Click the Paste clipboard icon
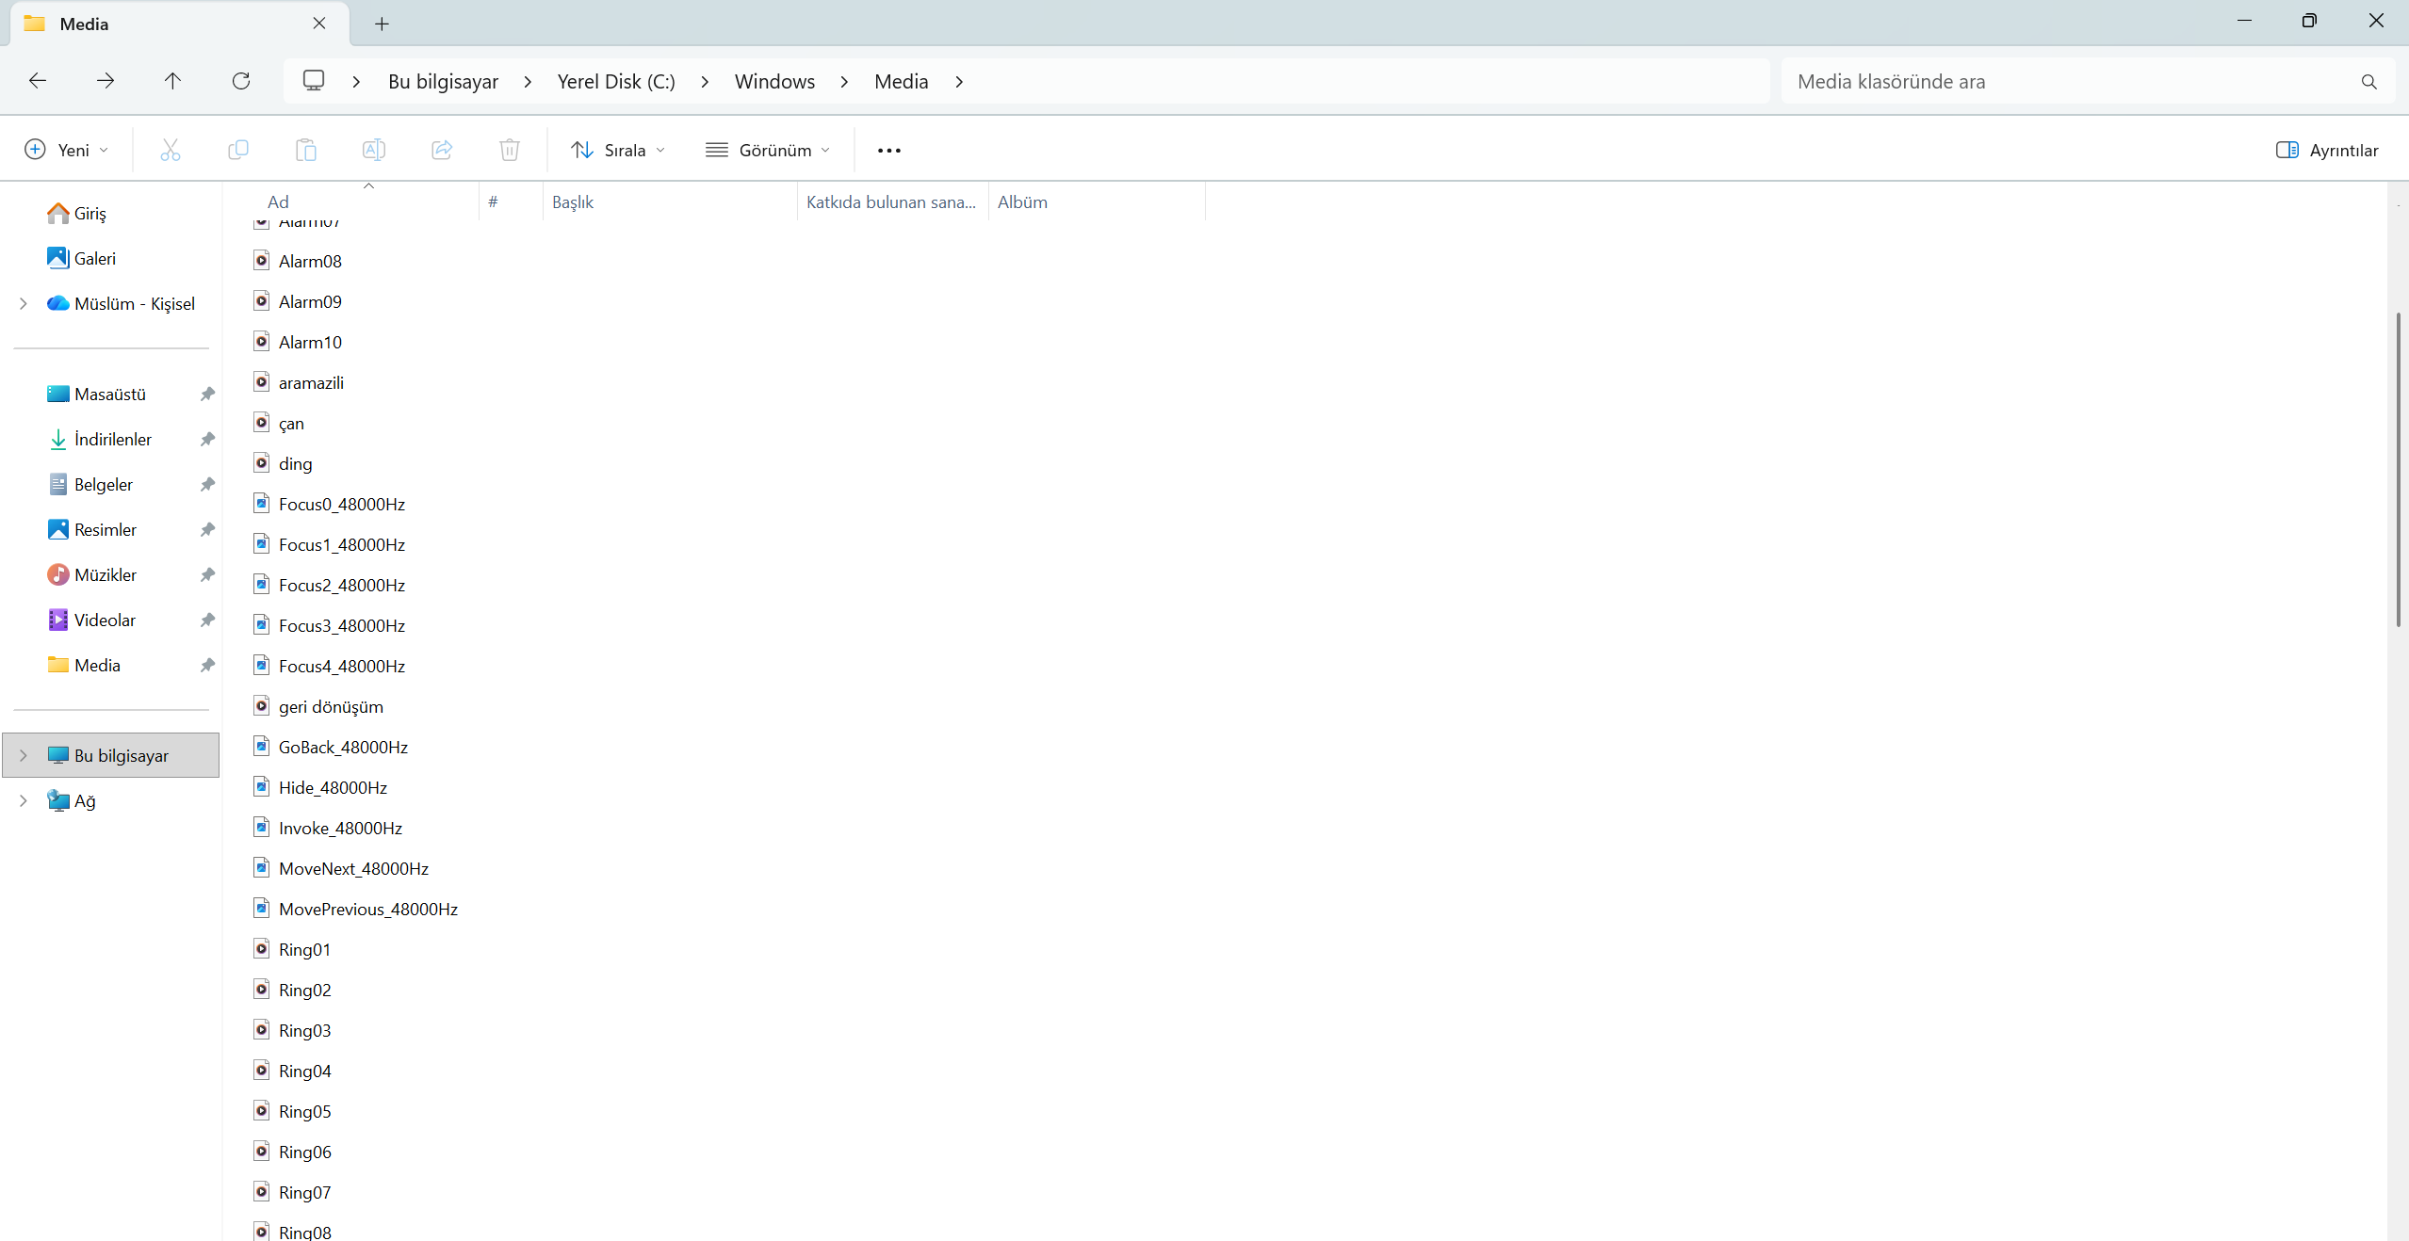The width and height of the screenshot is (2409, 1241). tap(306, 150)
